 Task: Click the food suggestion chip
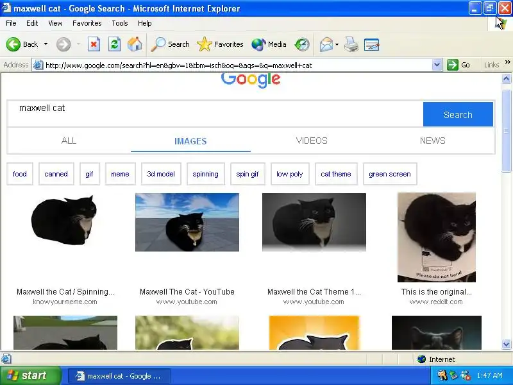(20, 174)
